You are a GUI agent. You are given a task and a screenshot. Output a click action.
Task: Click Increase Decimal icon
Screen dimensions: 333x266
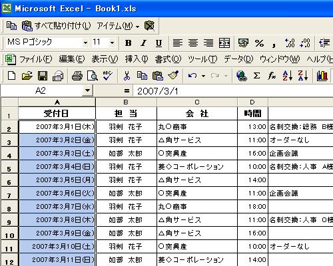coord(290,43)
